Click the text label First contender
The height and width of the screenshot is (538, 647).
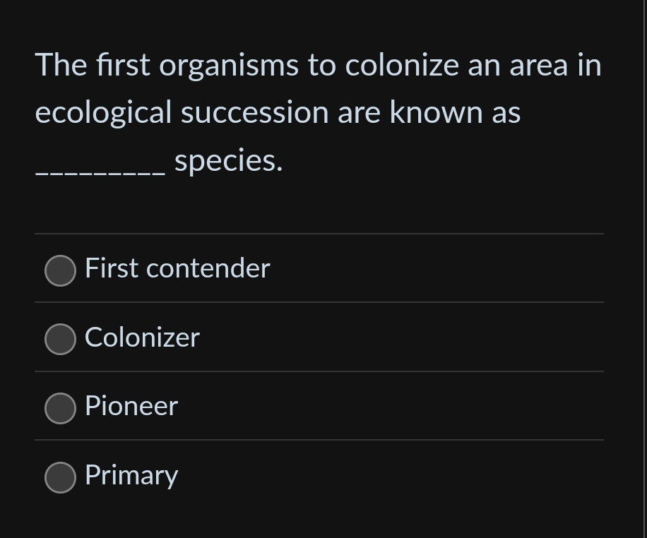point(177,268)
